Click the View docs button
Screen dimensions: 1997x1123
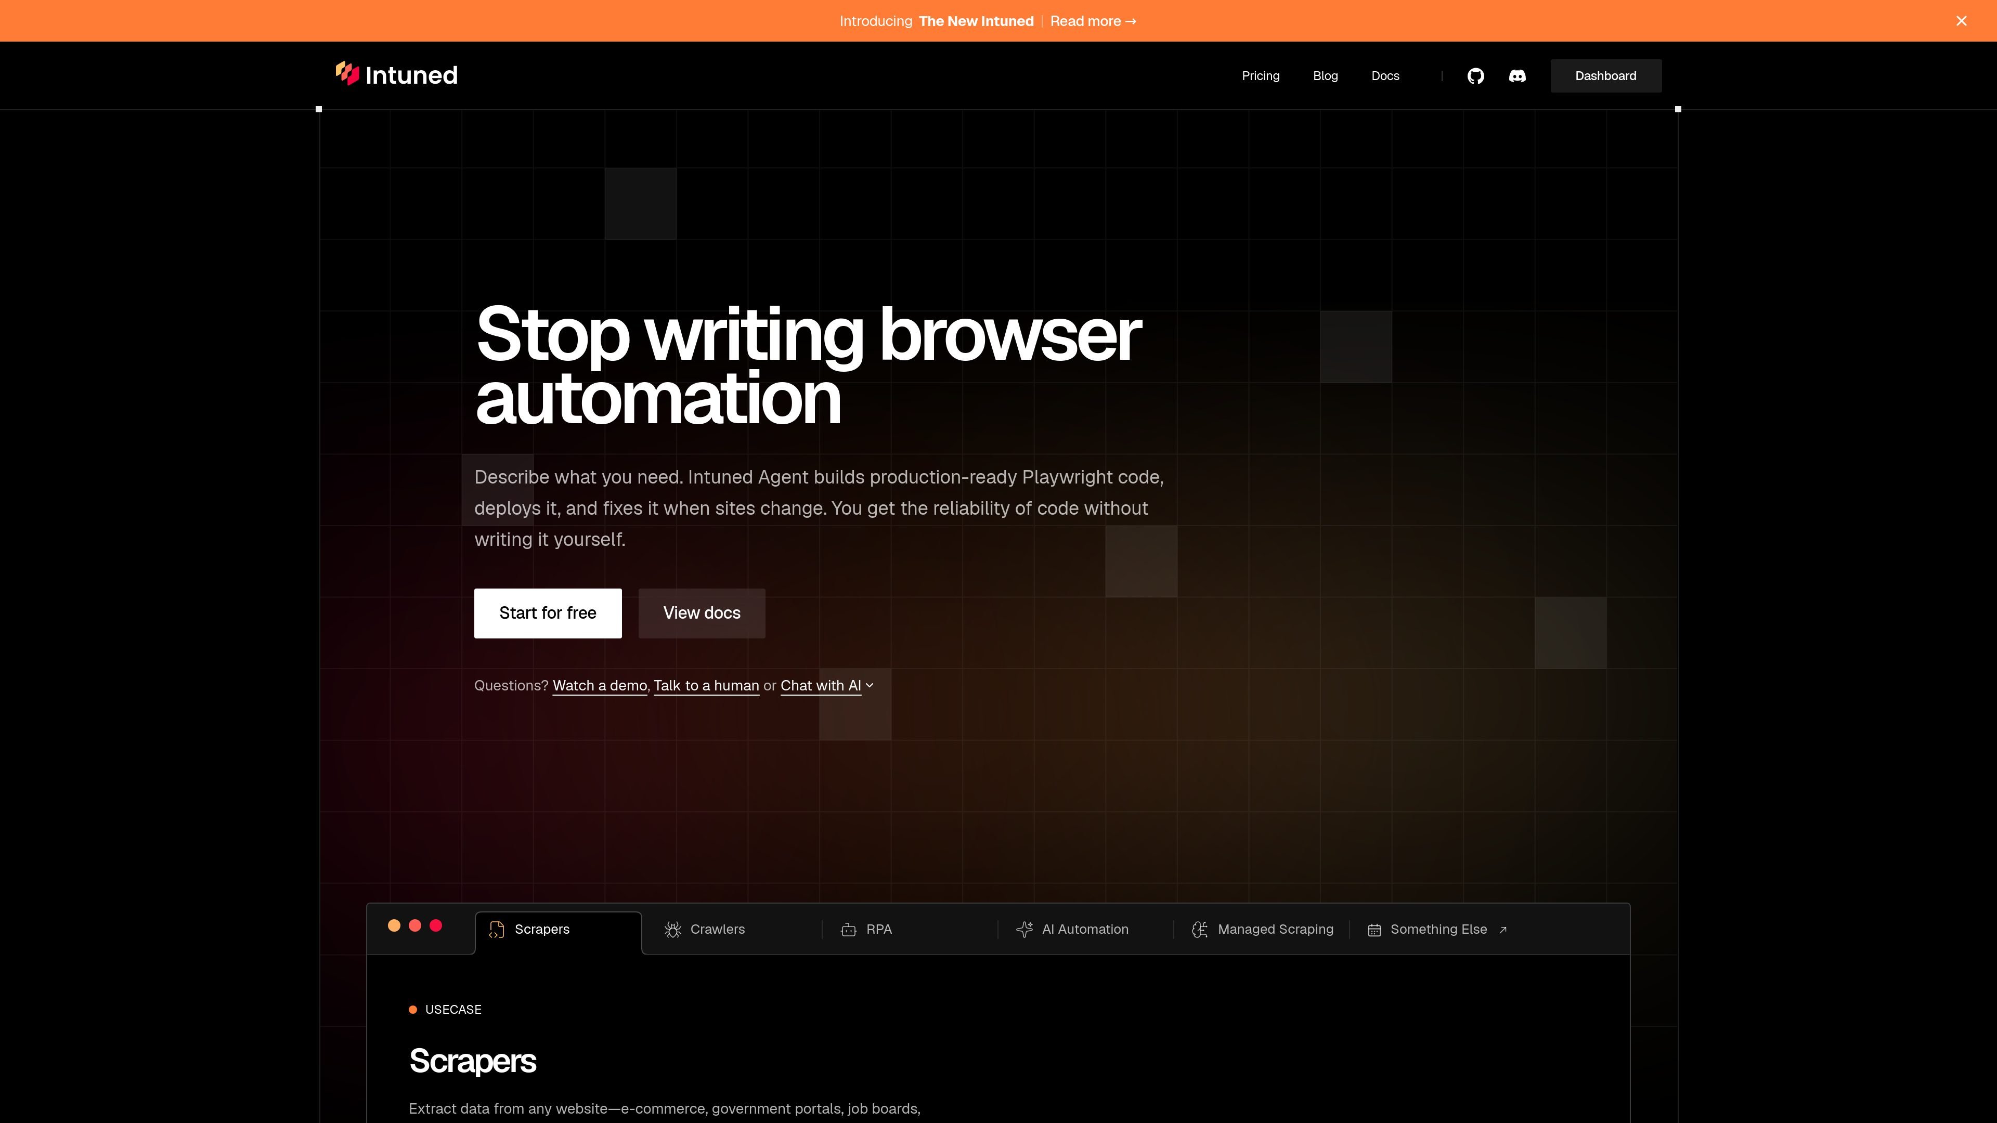coord(702,613)
